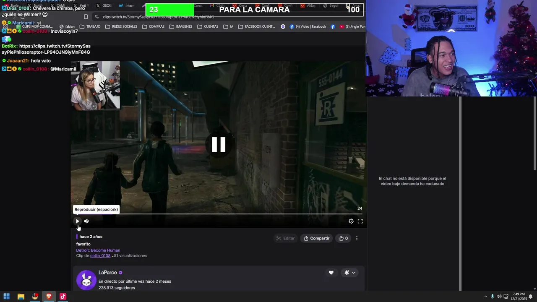
Task: Open the LaParce channel name link
Action: [108, 273]
